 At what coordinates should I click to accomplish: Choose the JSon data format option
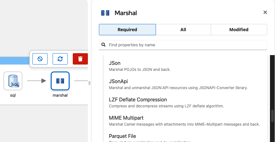click(115, 63)
